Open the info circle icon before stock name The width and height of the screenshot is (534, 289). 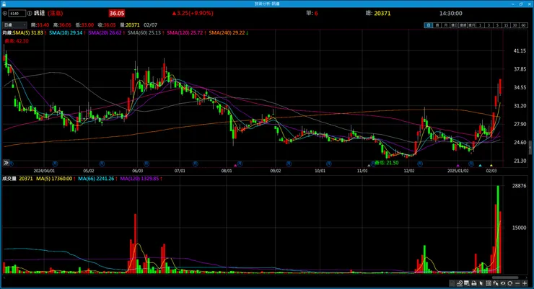[x=30, y=13]
